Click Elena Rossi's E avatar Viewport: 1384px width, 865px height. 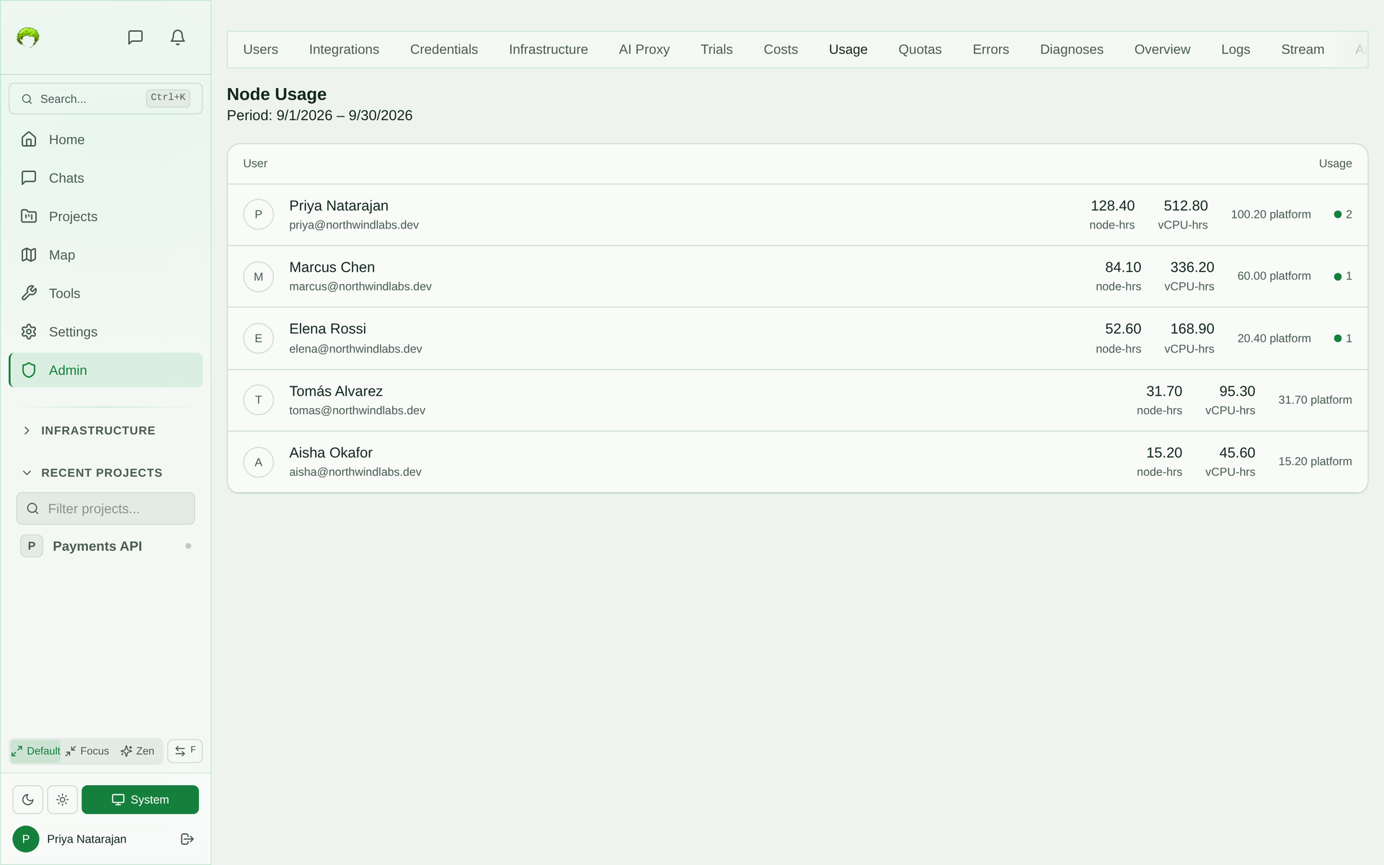coord(258,339)
